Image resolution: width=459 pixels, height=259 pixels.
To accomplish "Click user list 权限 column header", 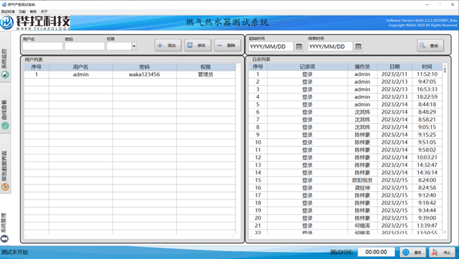I will pyautogui.click(x=205, y=67).
